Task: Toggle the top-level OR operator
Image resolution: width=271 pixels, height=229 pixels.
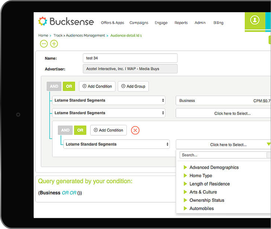Action: (69, 86)
